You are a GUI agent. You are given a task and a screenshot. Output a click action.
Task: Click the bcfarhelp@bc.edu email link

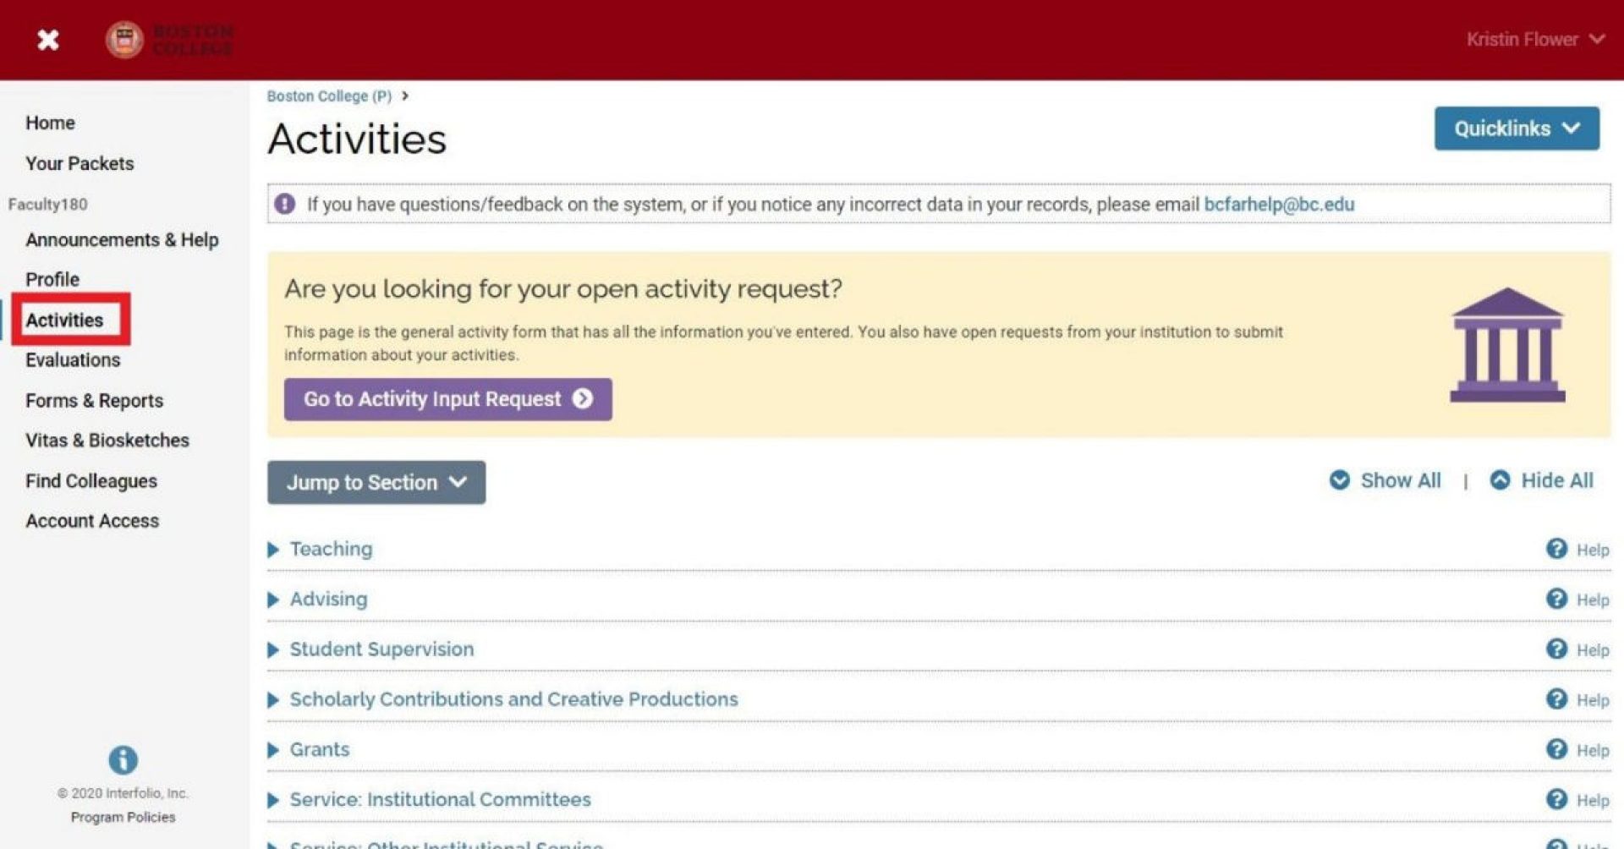pos(1278,205)
